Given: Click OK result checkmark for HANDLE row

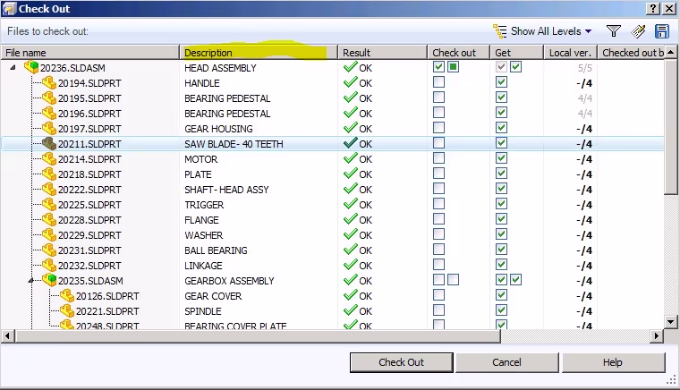Looking at the screenshot, I should click(350, 82).
